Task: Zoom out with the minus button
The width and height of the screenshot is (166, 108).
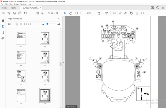Action: 76,13
